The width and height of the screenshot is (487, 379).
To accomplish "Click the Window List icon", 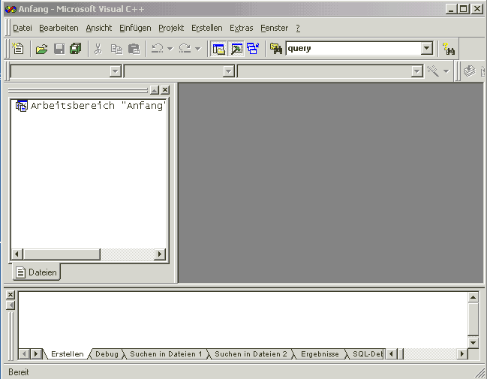I will [x=252, y=49].
